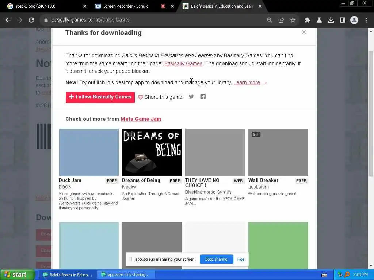This screenshot has width=374, height=280.
Task: Click the on-screen keyboard tray icon
Action: pos(324,275)
